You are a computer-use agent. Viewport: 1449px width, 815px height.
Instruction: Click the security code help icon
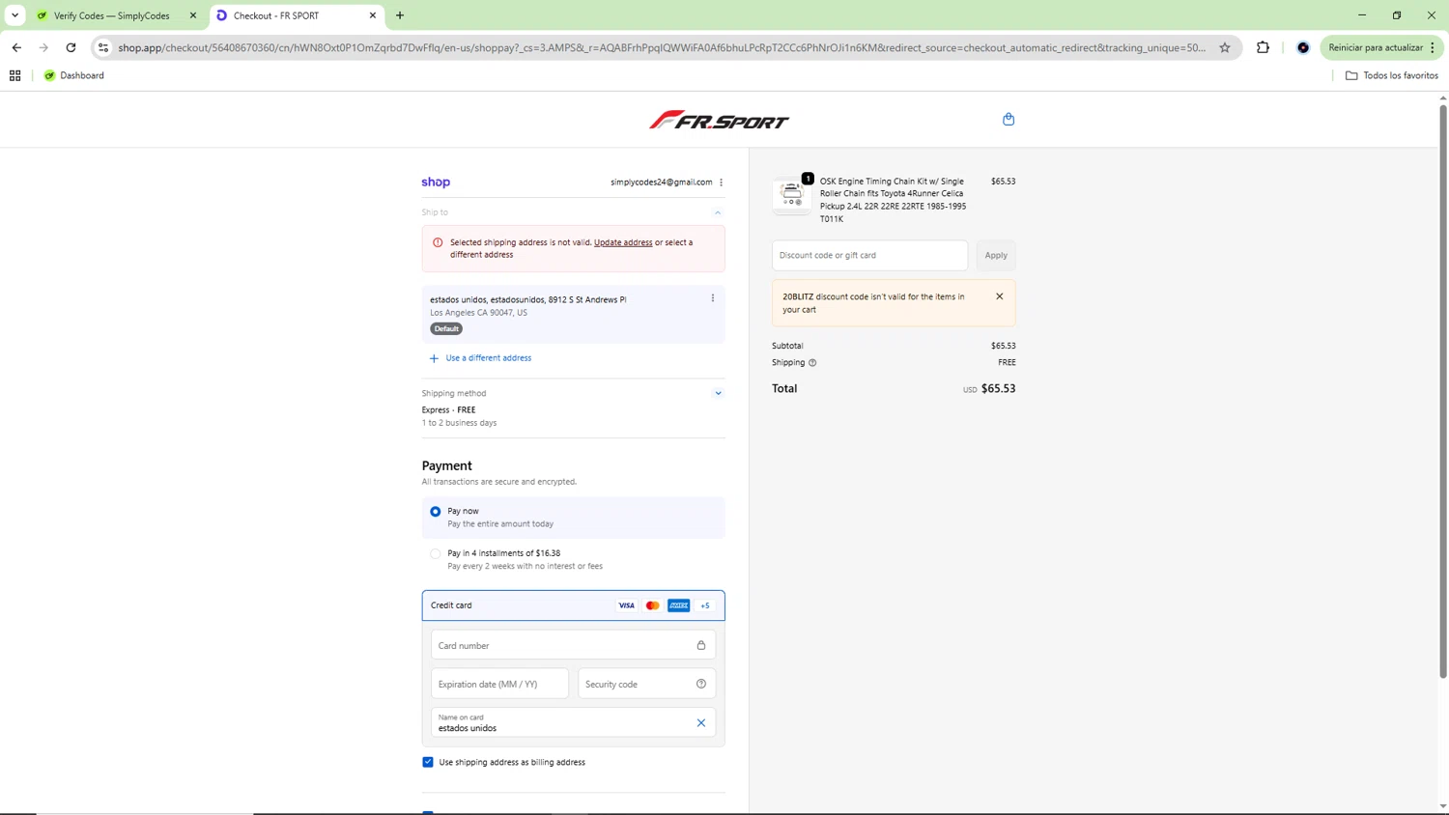pos(701,684)
